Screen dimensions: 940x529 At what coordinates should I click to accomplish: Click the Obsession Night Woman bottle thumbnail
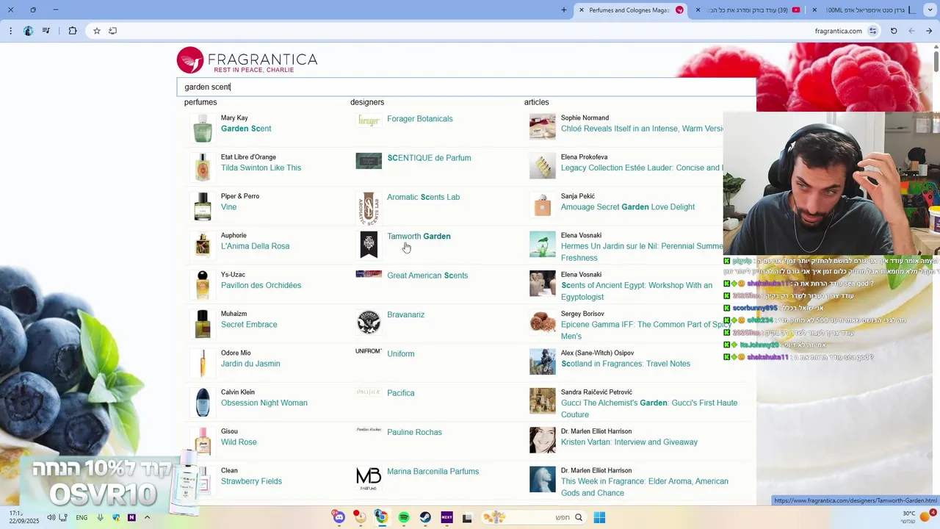point(203,402)
